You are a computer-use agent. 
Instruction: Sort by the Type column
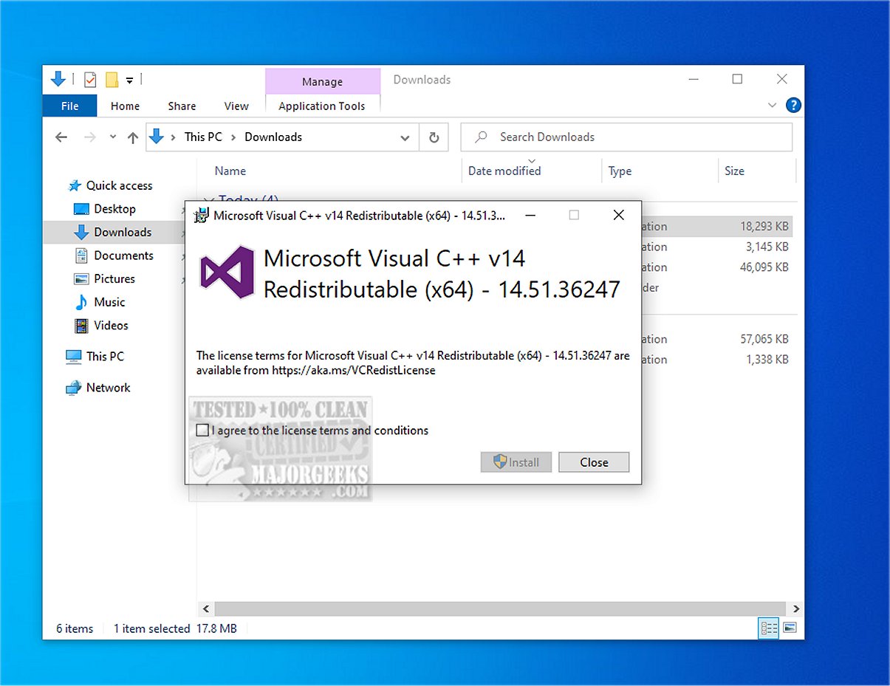tap(620, 171)
